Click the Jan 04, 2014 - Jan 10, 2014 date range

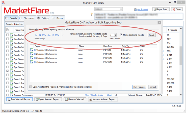[x=47, y=35]
